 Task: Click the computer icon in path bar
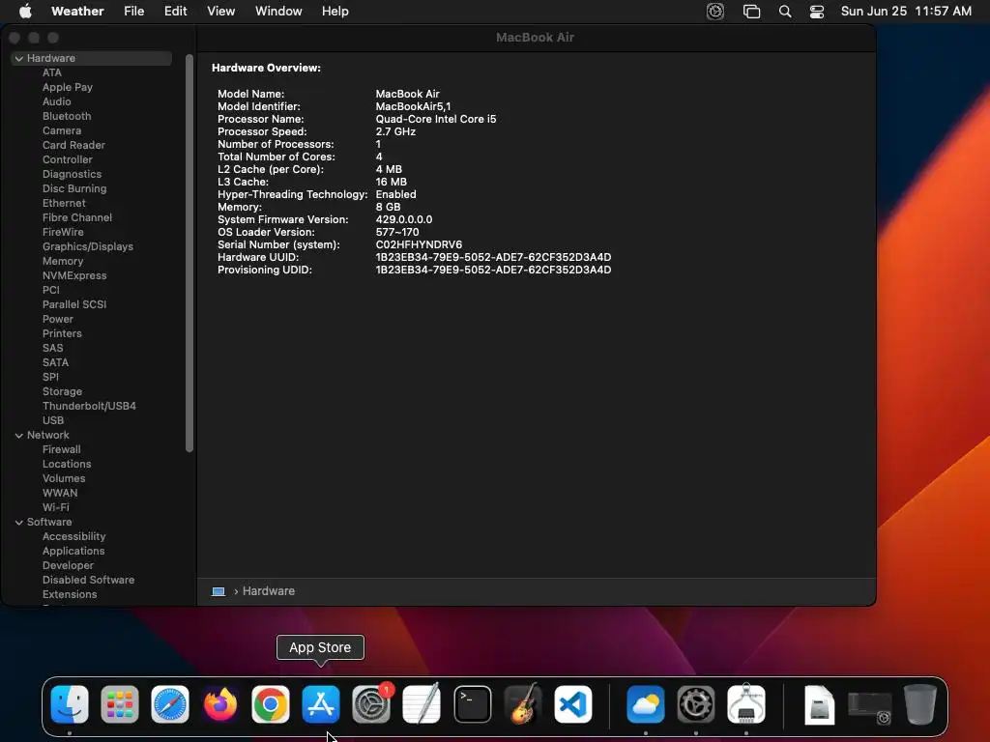point(218,591)
